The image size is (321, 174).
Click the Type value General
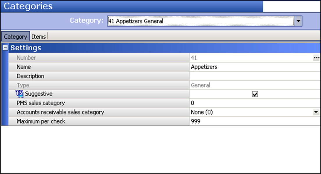click(200, 85)
